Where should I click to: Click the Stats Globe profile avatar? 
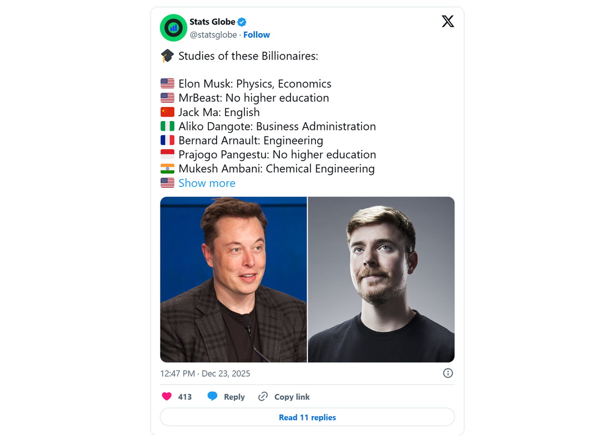pos(173,28)
